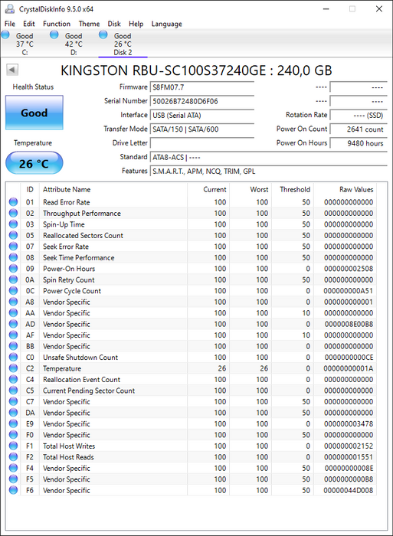Click status orb for Seek Error Rate
The width and height of the screenshot is (393, 536).
click(13, 247)
